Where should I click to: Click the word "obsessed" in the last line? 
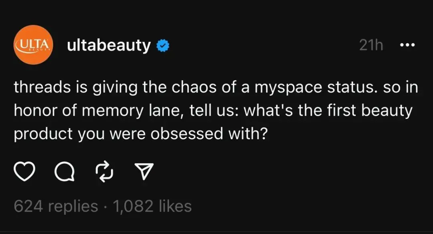coord(187,134)
